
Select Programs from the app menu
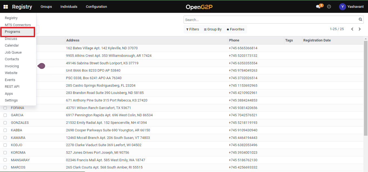point(12,32)
